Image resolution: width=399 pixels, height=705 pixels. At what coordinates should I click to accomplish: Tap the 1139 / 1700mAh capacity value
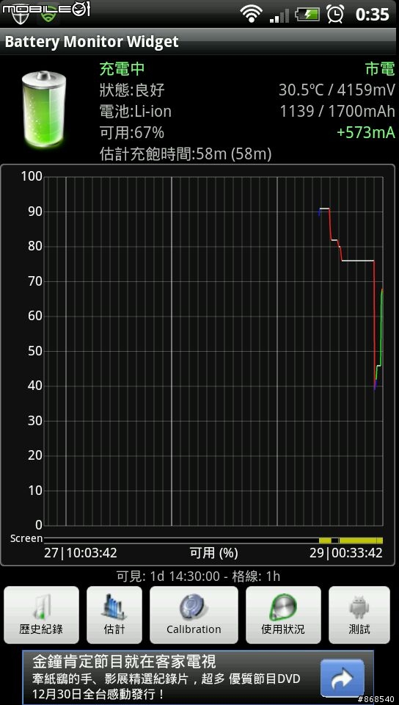(x=337, y=111)
